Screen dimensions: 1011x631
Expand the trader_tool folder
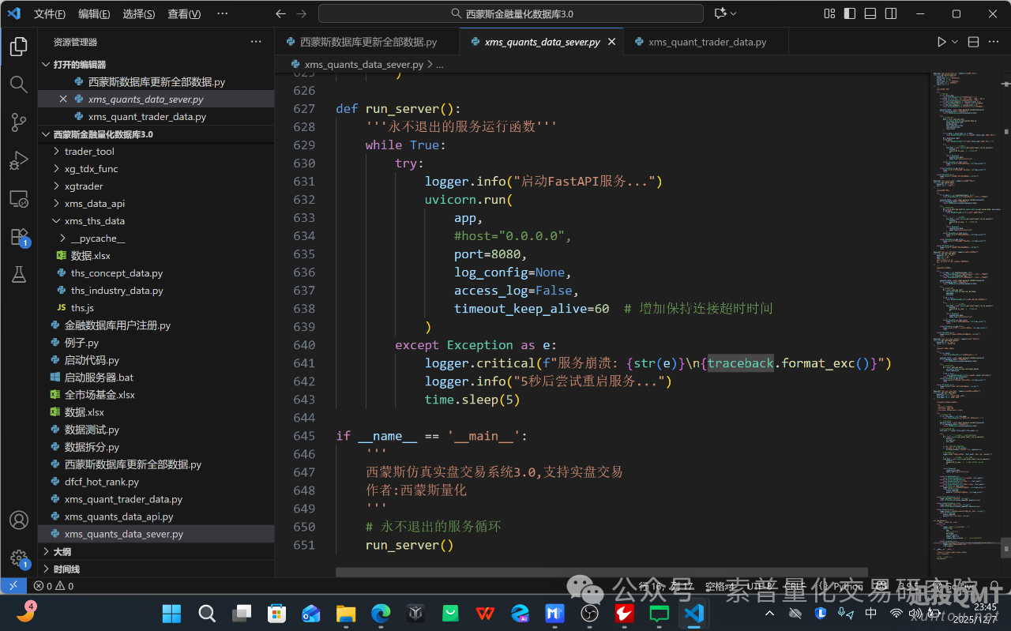[x=89, y=151]
